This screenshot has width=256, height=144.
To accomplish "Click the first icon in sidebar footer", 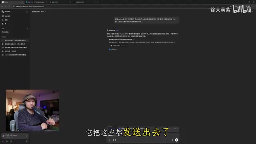I will pyautogui.click(x=3, y=141).
